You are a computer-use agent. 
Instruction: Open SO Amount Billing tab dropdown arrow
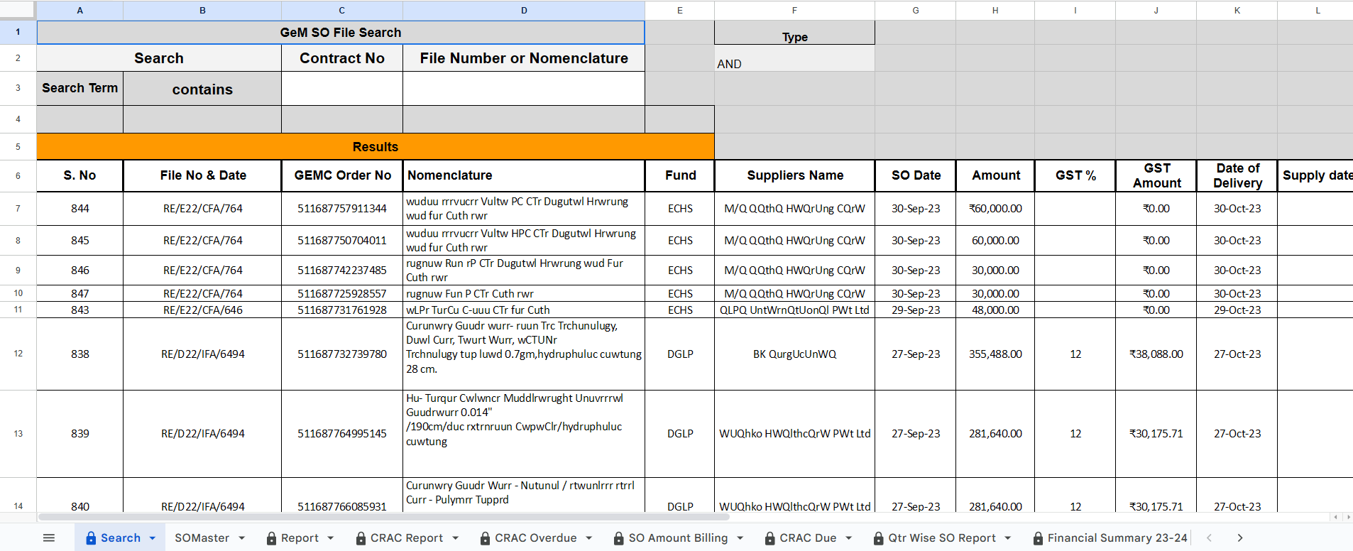[740, 538]
